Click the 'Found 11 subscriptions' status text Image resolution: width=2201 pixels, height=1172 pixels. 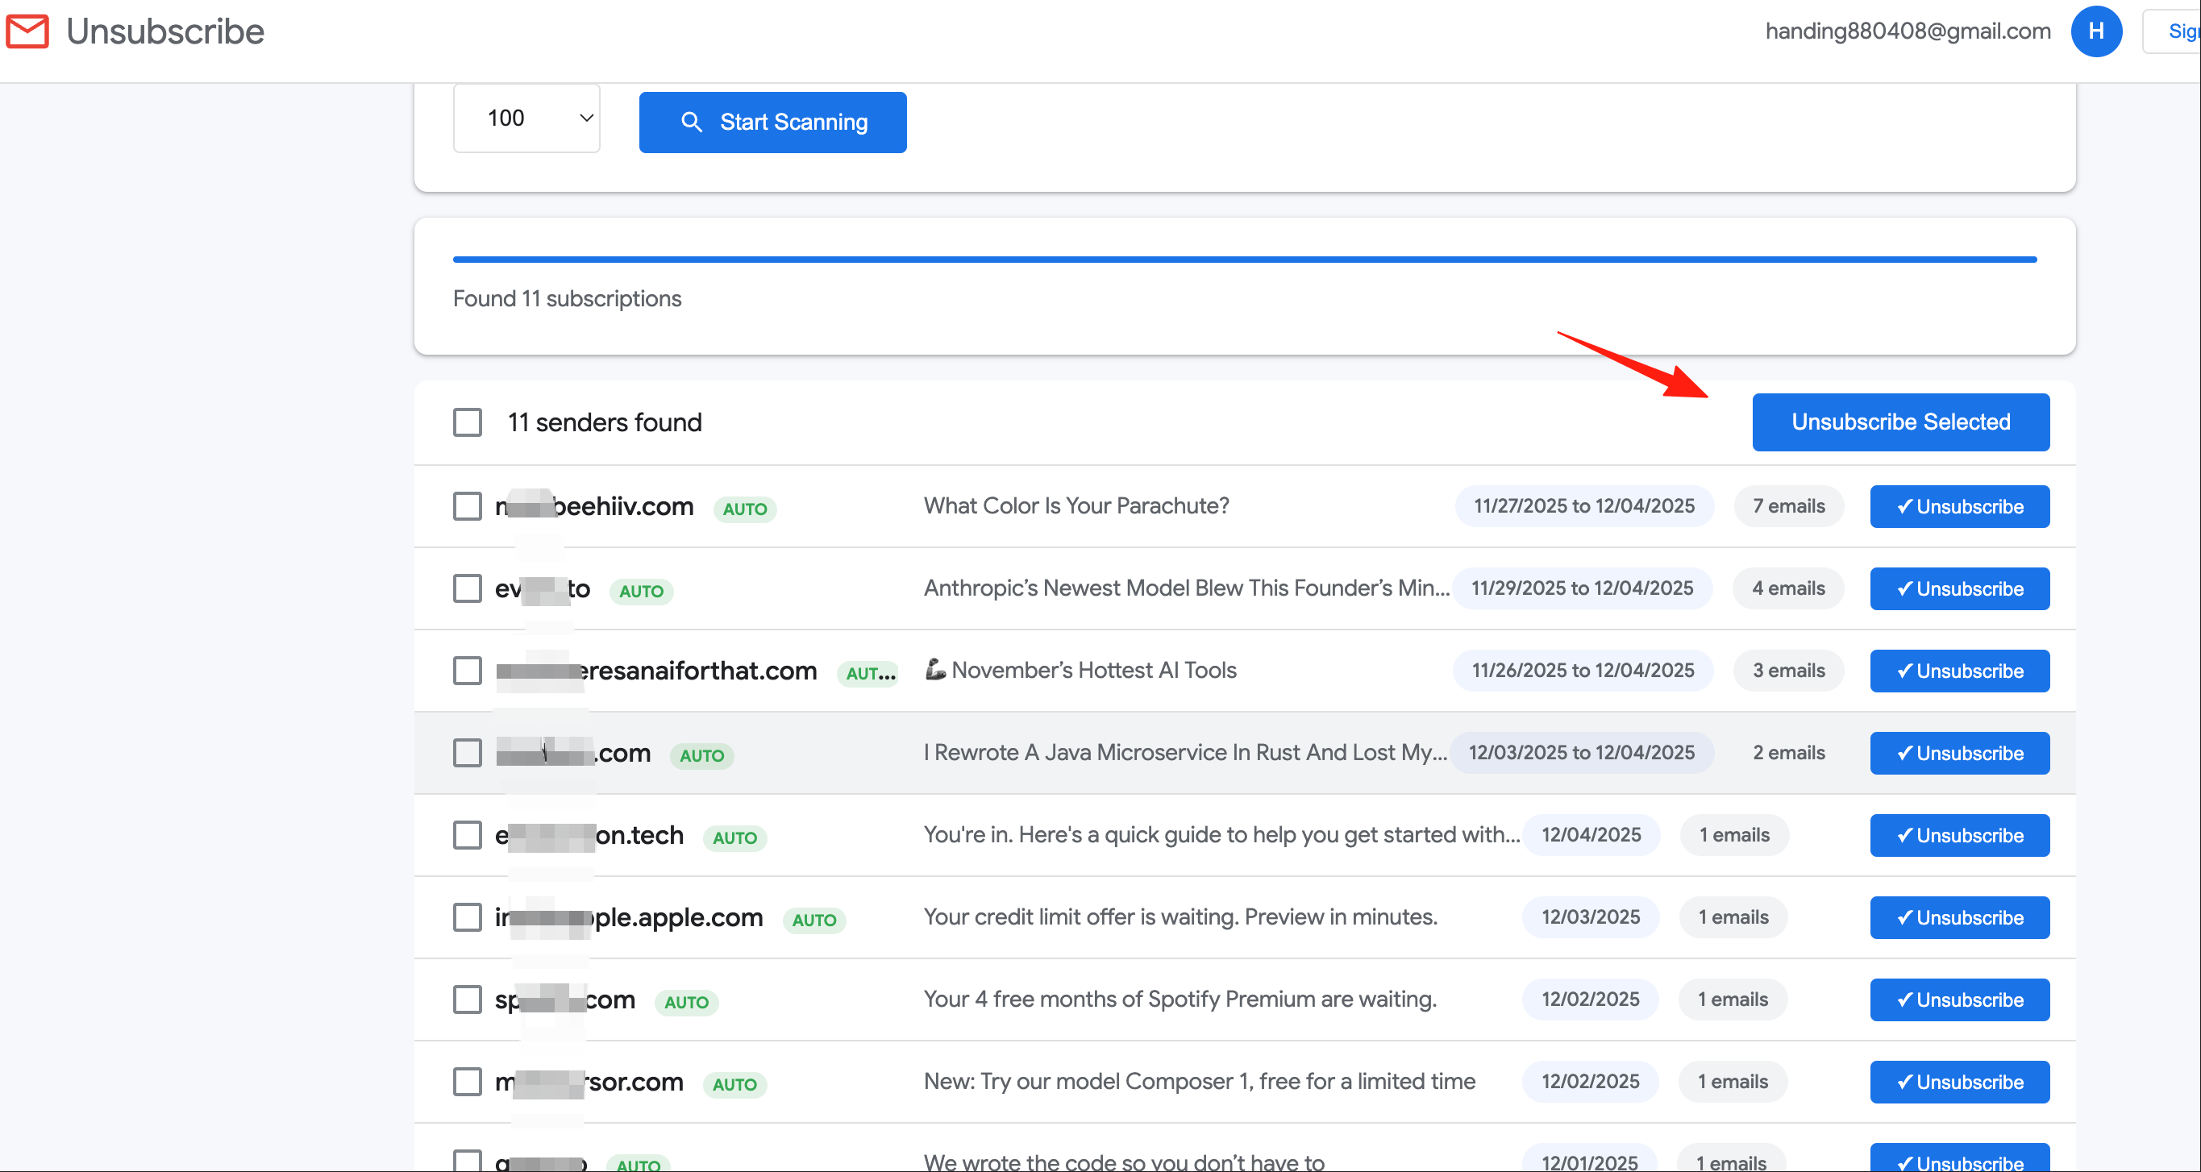[568, 298]
